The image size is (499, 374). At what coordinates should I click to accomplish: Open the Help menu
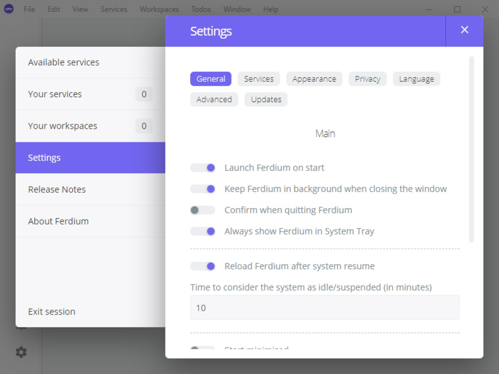pyautogui.click(x=271, y=9)
